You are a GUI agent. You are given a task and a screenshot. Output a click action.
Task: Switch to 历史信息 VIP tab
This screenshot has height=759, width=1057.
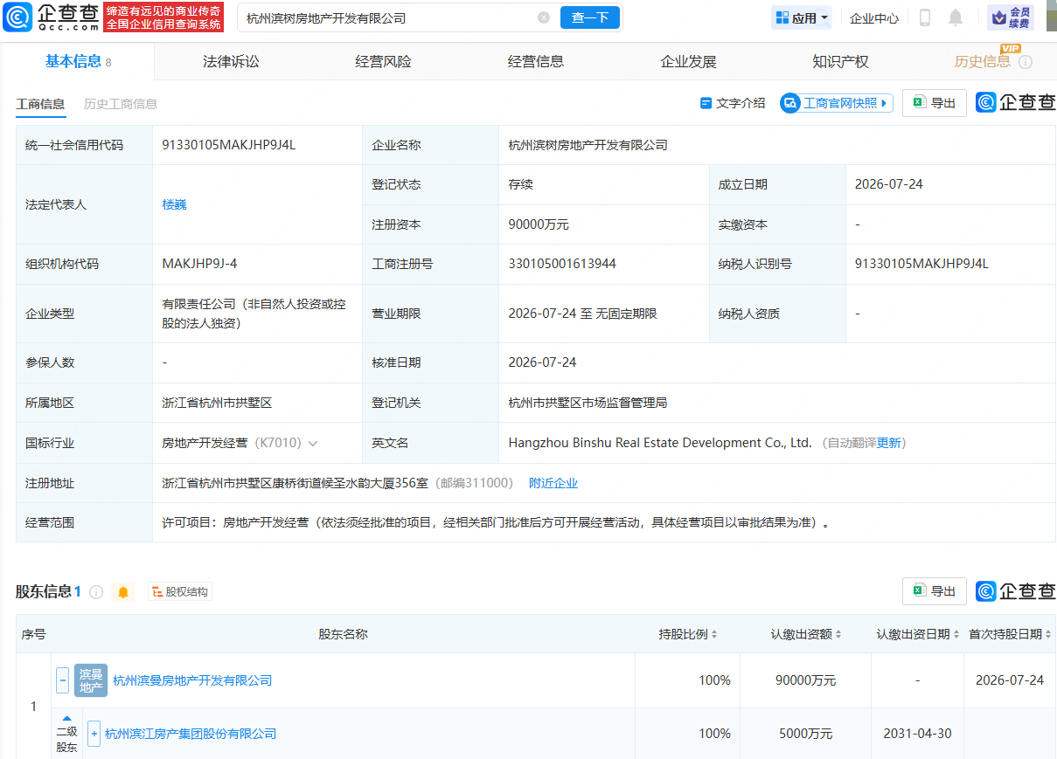(983, 61)
